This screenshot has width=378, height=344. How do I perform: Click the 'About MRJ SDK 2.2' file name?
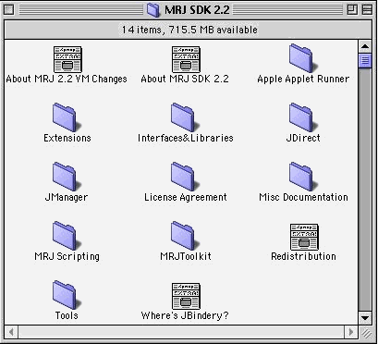click(185, 79)
